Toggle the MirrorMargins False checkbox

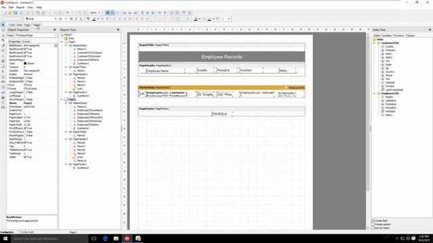25,99
